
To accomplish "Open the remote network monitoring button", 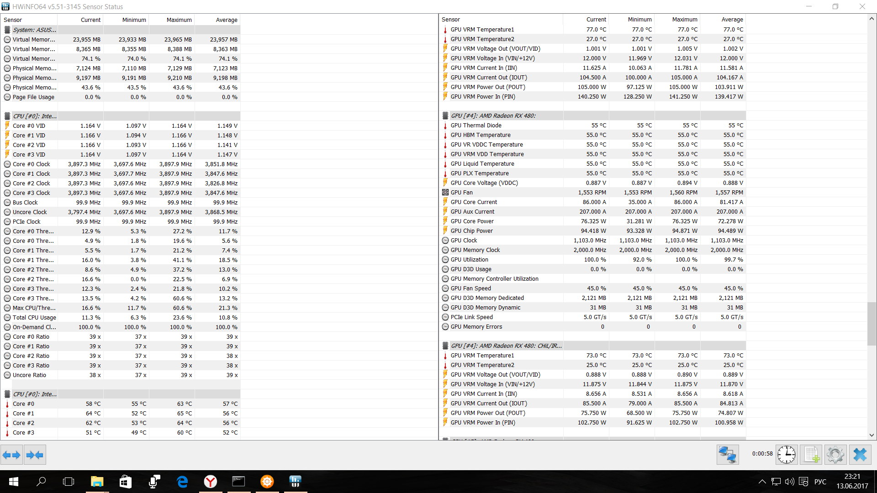I will pyautogui.click(x=727, y=455).
